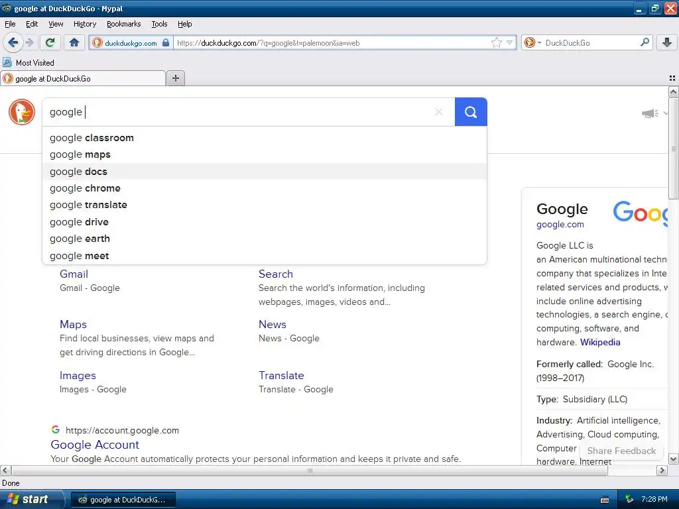Reload the current page
Screen dimensions: 679x509
pos(50,42)
